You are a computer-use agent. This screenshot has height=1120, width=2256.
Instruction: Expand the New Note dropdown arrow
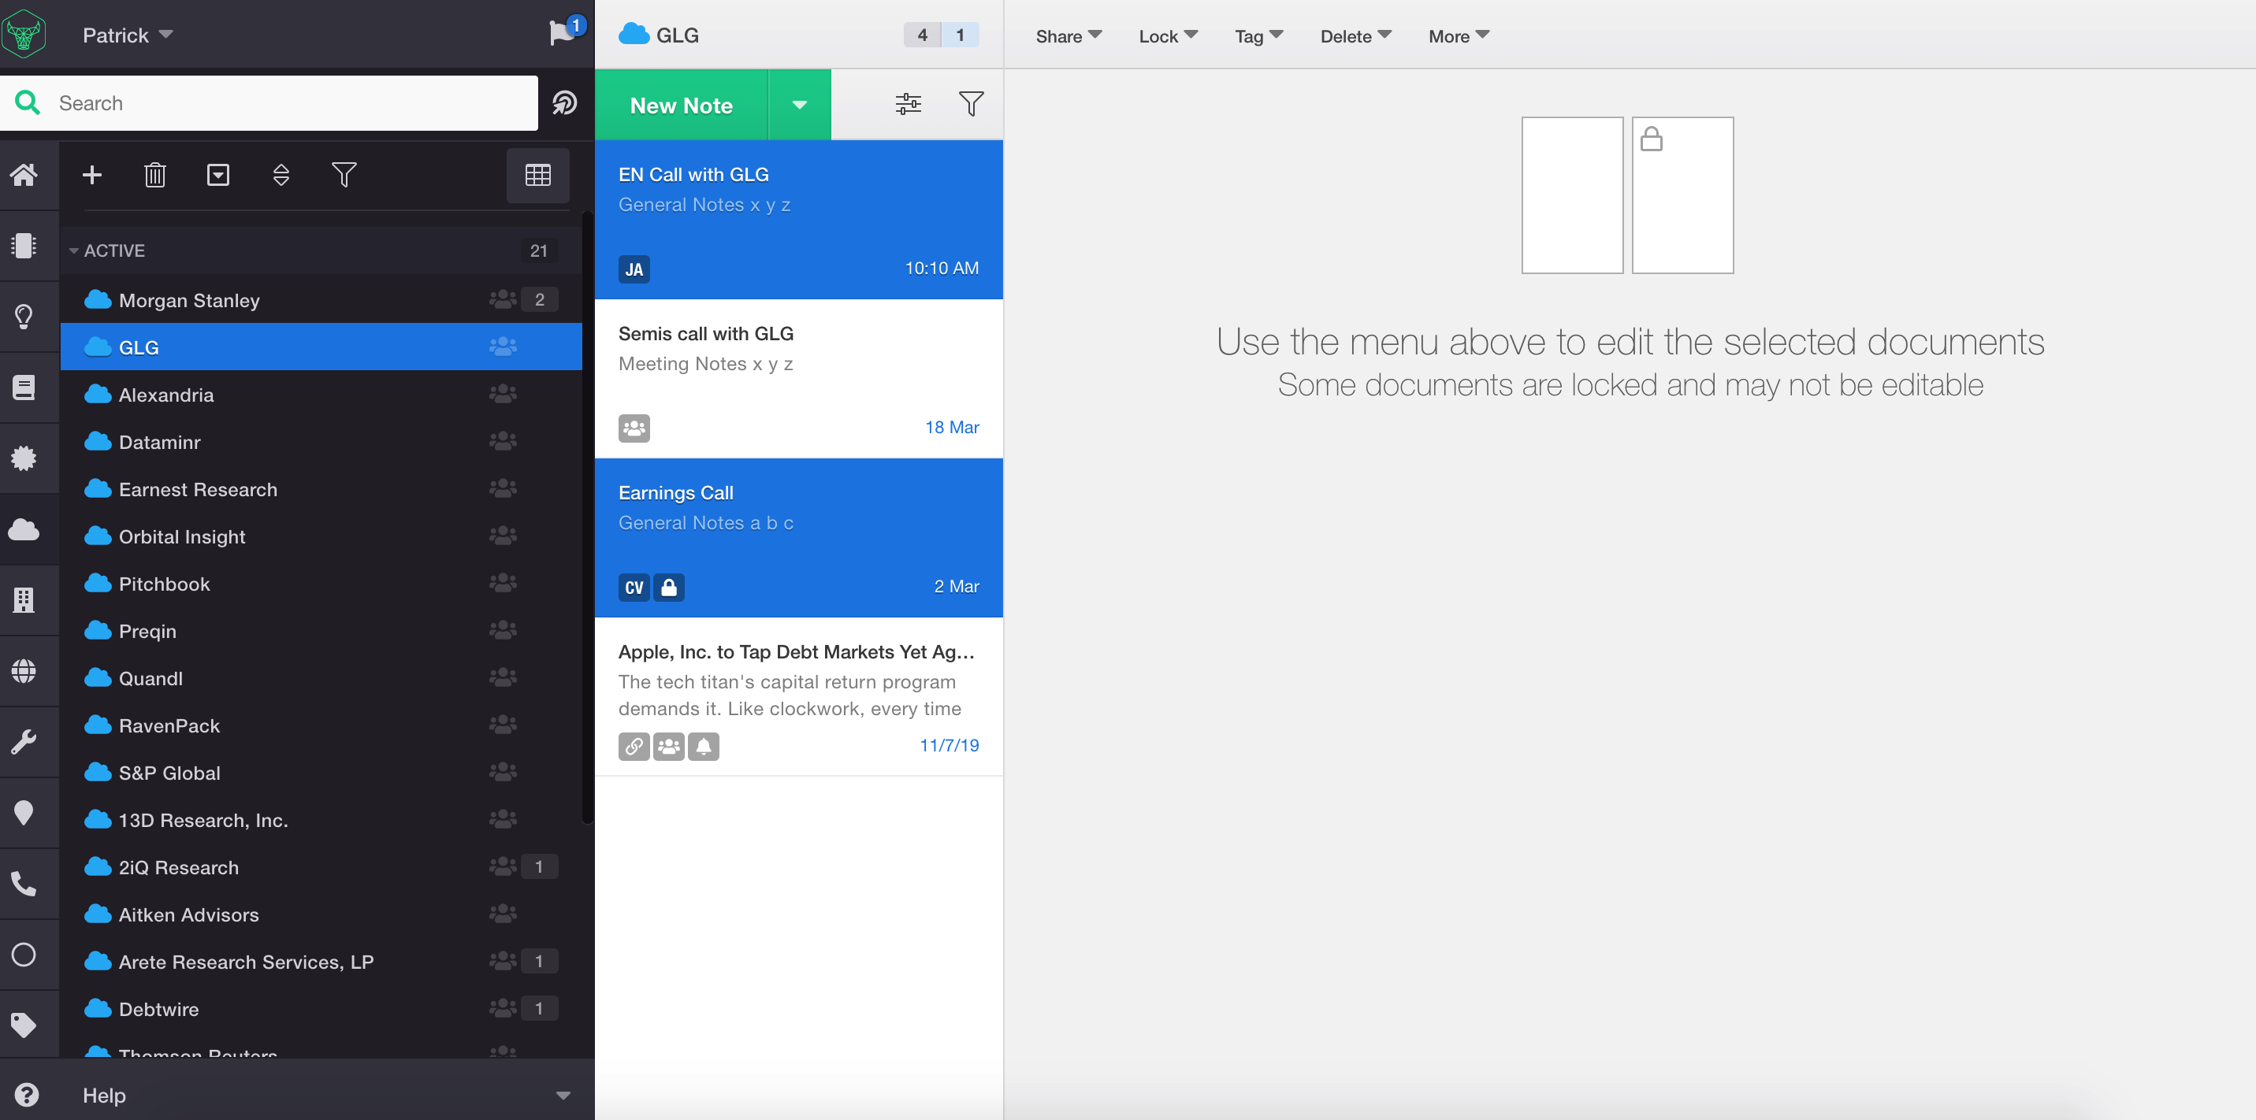799,105
